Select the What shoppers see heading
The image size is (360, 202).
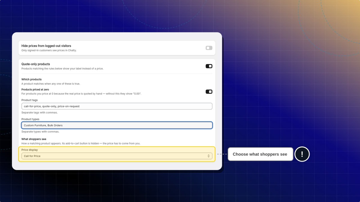[34, 139]
